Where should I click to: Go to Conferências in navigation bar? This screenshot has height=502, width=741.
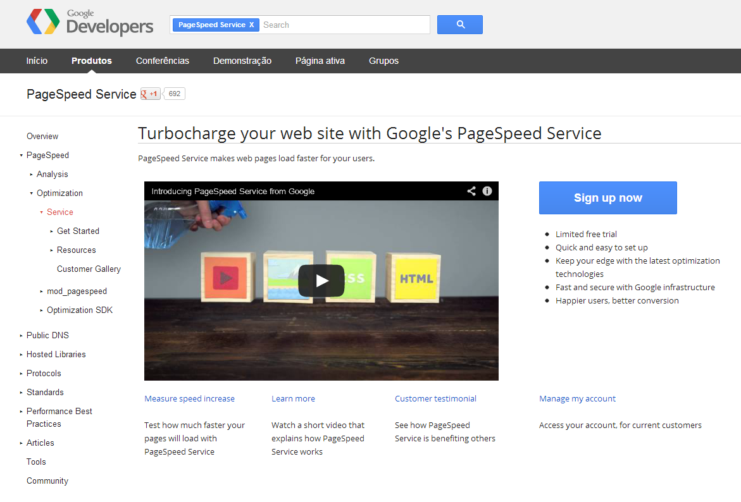click(163, 61)
